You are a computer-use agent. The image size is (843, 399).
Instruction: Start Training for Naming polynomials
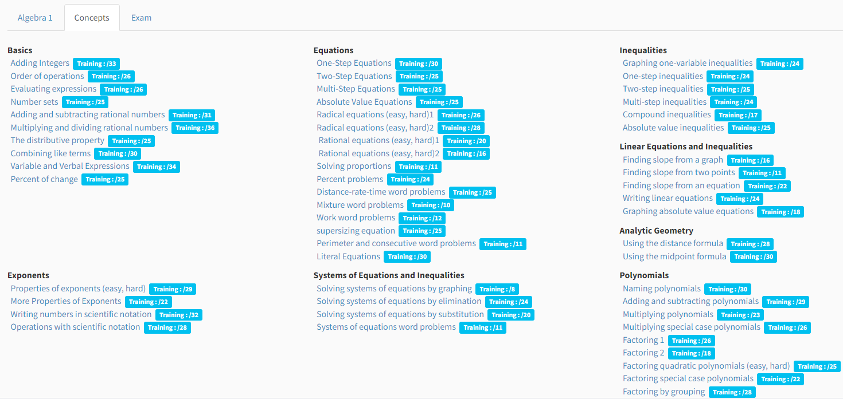727,289
